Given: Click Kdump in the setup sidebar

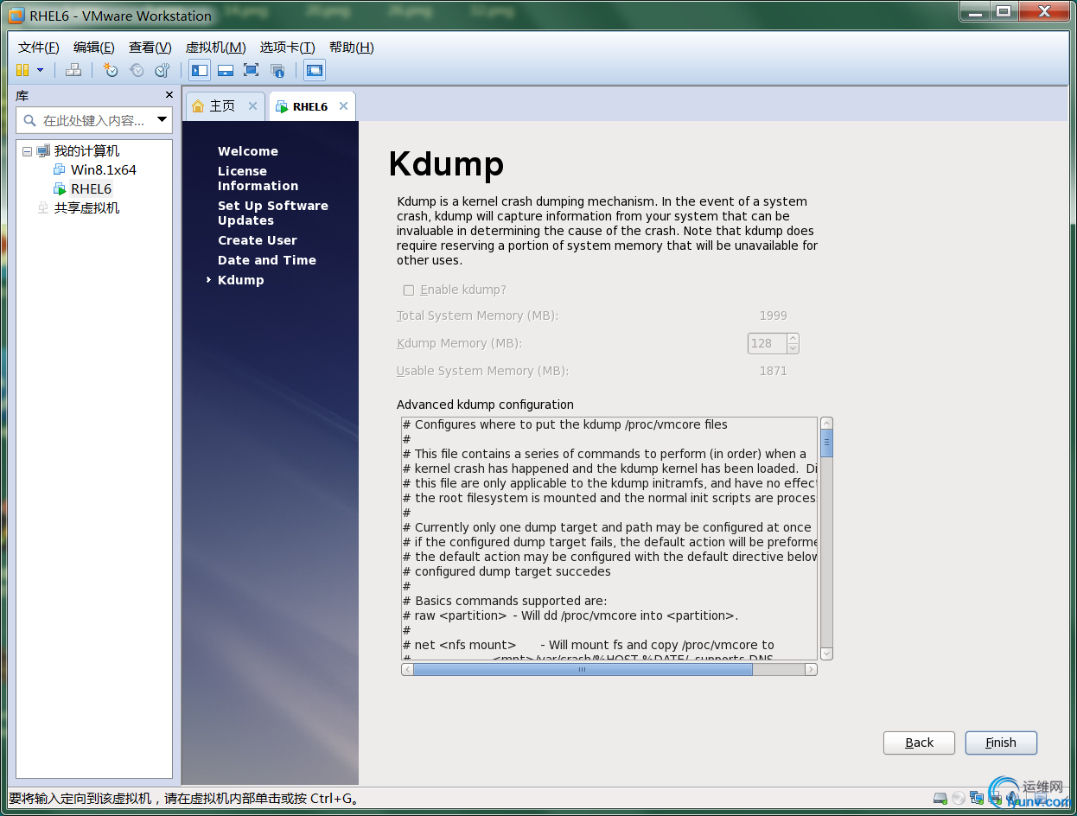Looking at the screenshot, I should pyautogui.click(x=241, y=280).
